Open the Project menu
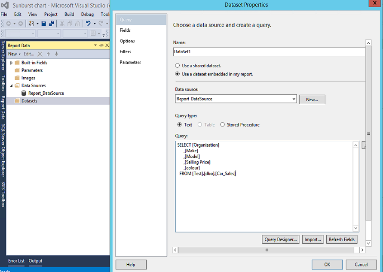383x272 pixels. (51, 14)
